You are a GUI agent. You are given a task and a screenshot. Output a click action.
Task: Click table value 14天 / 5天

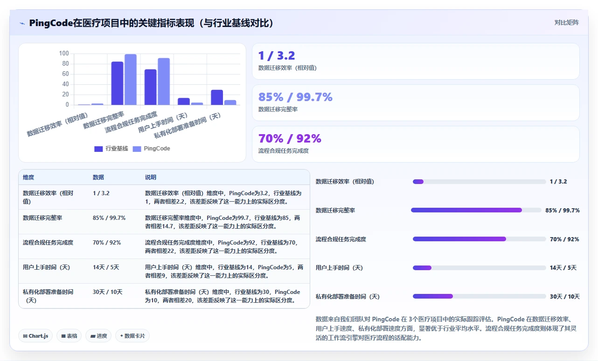106,267
